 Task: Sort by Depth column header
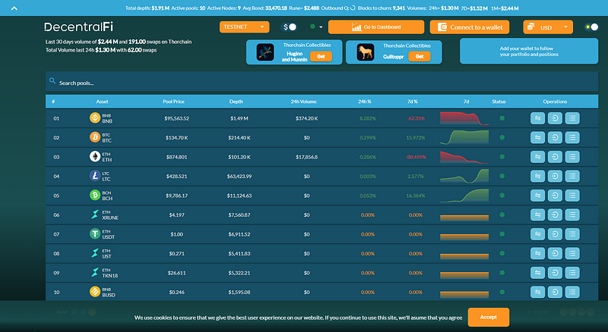pos(236,102)
